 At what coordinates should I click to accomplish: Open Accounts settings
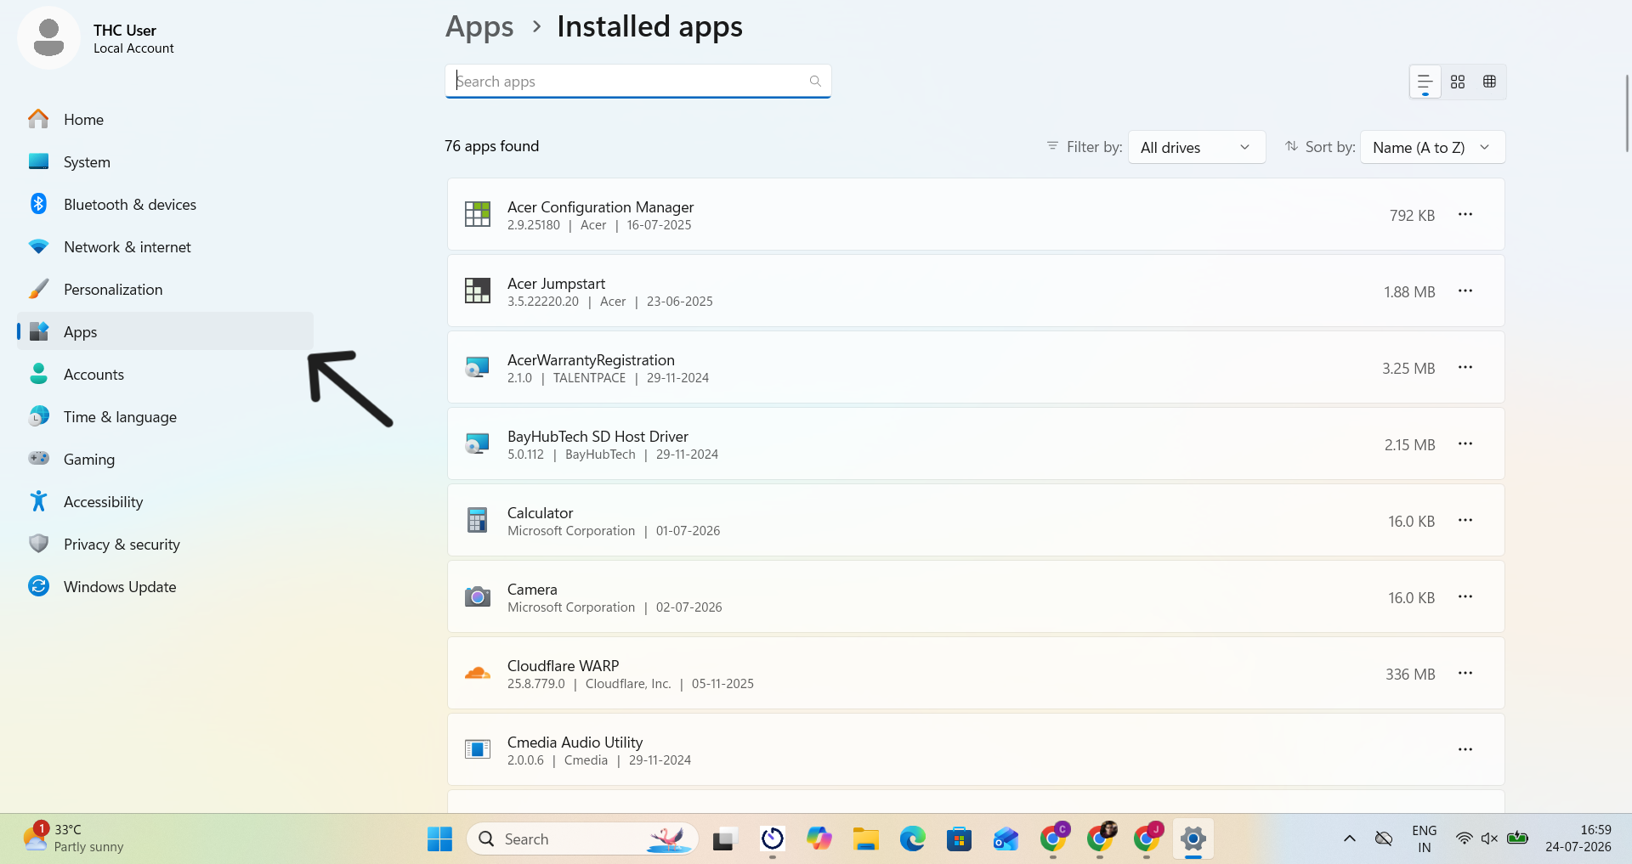pyautogui.click(x=166, y=374)
